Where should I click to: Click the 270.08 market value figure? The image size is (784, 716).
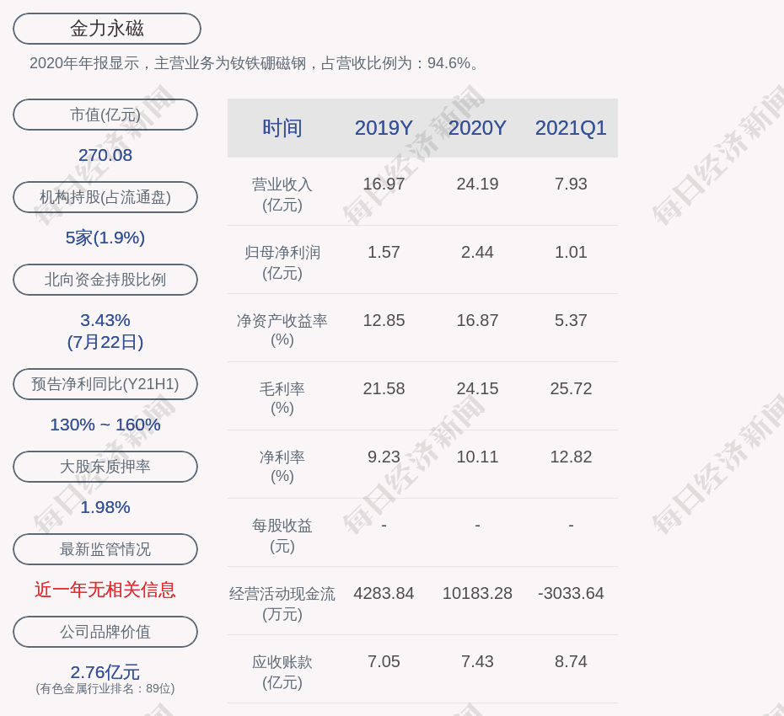[x=105, y=155]
